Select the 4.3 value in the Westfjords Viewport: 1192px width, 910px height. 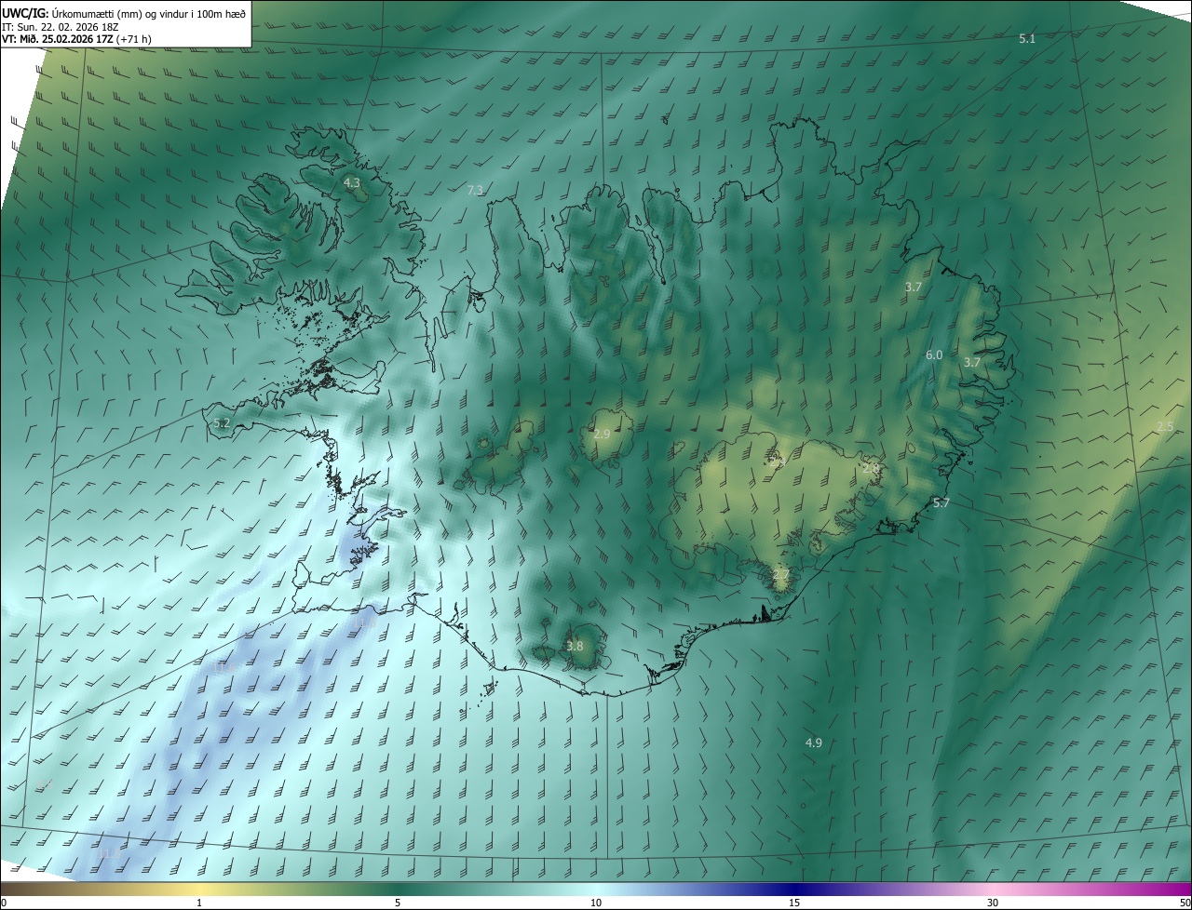[x=351, y=183]
